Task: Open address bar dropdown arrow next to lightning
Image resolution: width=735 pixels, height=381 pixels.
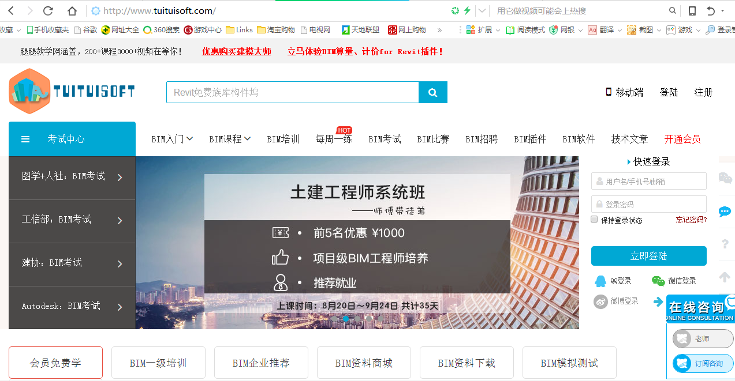Action: coord(483,10)
